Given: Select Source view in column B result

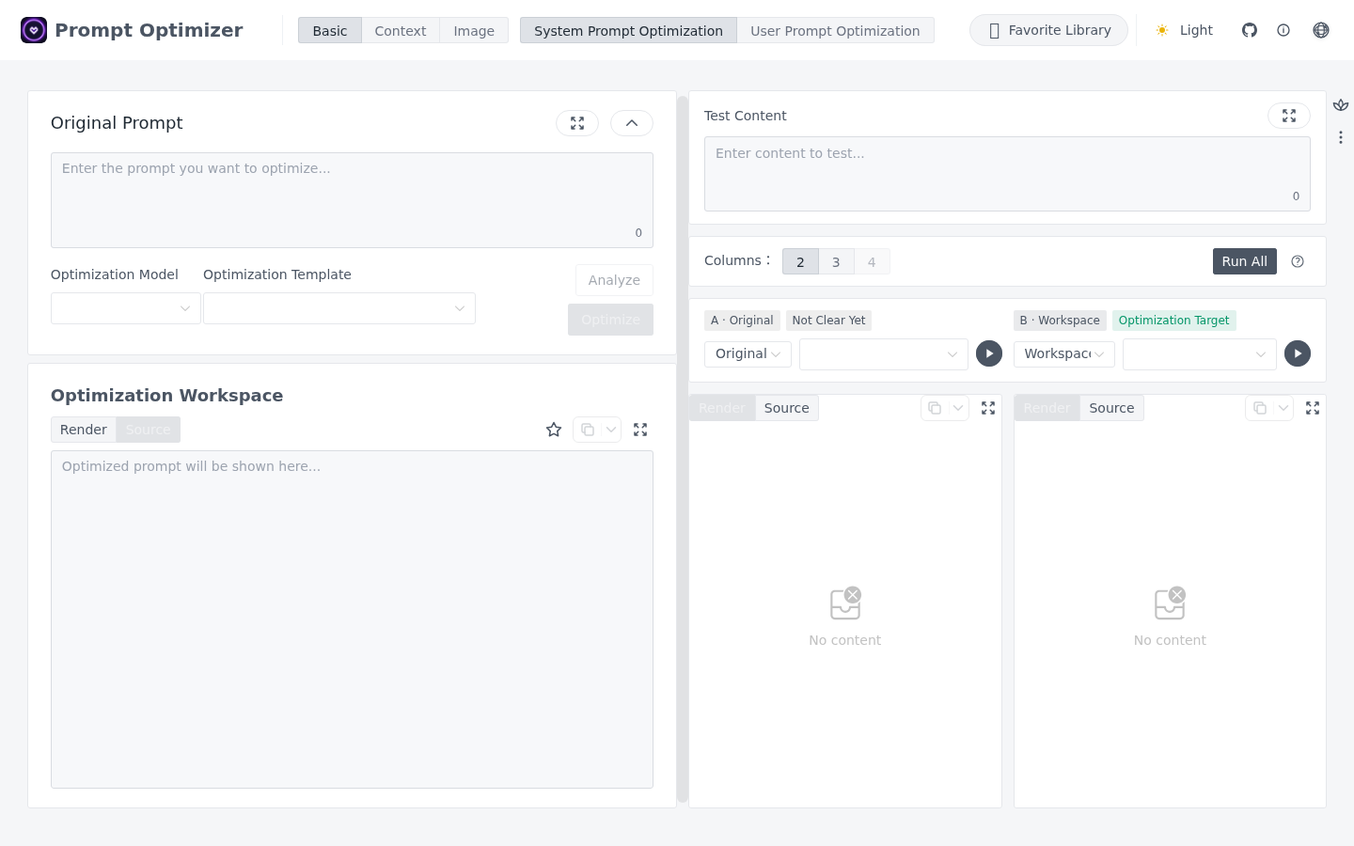Looking at the screenshot, I should [x=1111, y=408].
